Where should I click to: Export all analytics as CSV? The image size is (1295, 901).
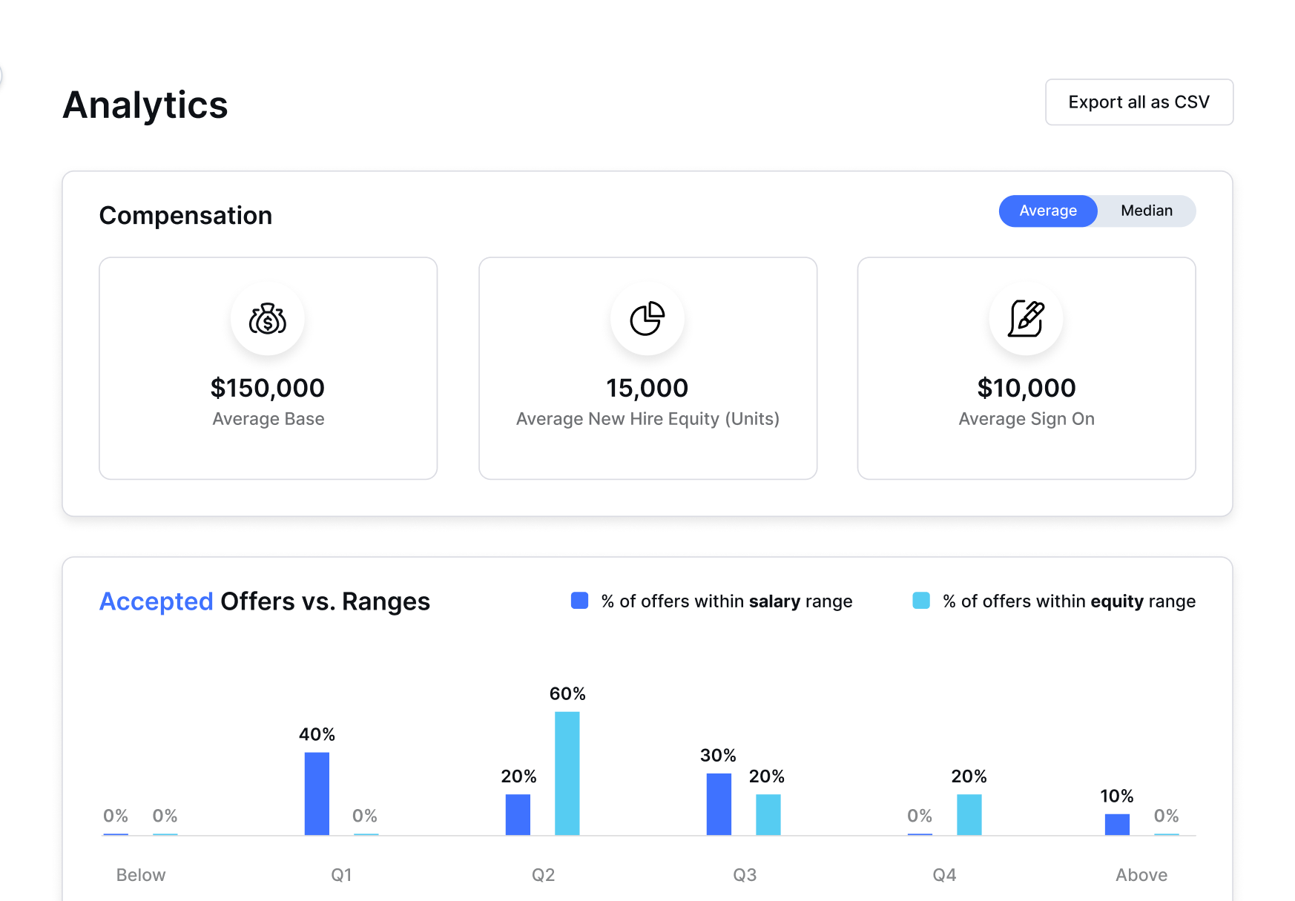click(x=1139, y=102)
